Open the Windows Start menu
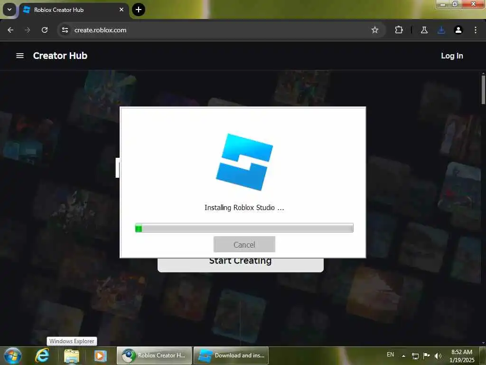486x365 pixels. click(x=13, y=355)
